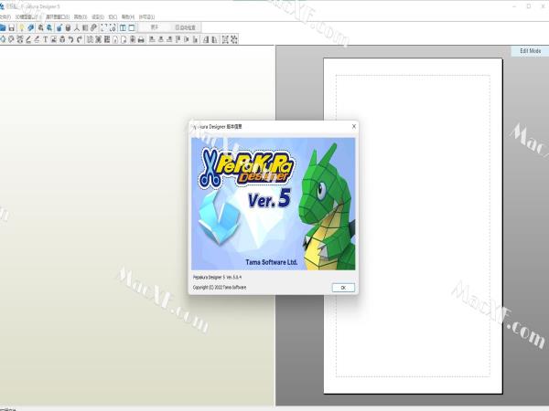
Task: Select the Input Text 'T' tool
Action: point(45,39)
